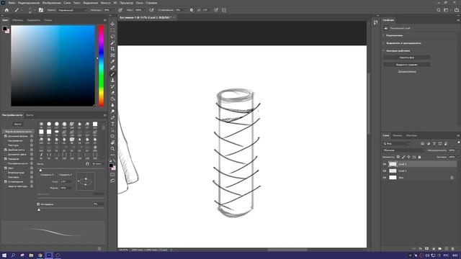Toggle the Передача checkbox
This screenshot has height=259, width=461.
6,159
